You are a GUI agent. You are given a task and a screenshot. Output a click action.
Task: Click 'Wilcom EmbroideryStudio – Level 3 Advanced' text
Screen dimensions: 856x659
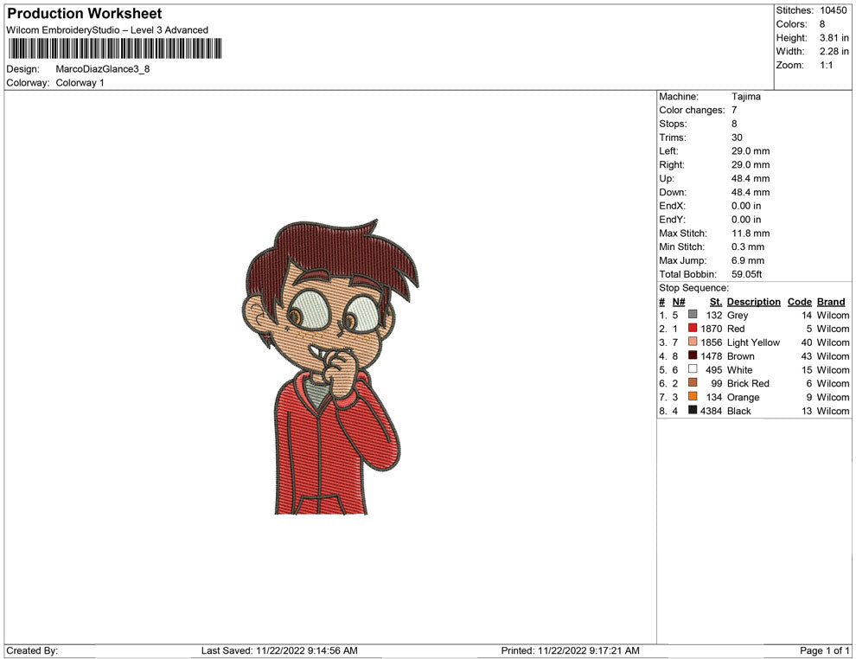[107, 30]
